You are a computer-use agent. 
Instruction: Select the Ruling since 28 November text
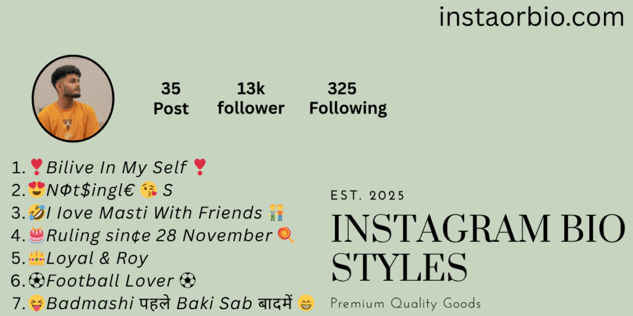[159, 236]
